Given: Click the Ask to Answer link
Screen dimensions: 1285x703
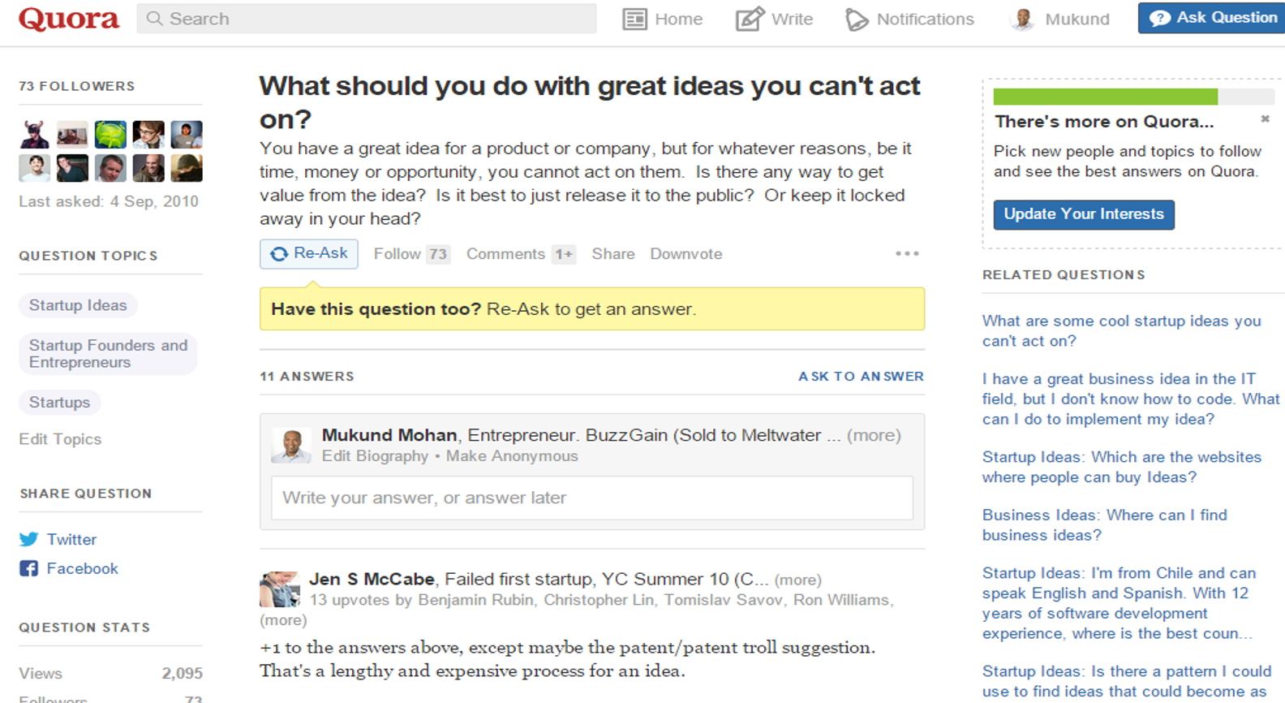Looking at the screenshot, I should pyautogui.click(x=861, y=377).
